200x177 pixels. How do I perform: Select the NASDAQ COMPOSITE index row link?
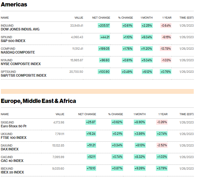(x=17, y=52)
